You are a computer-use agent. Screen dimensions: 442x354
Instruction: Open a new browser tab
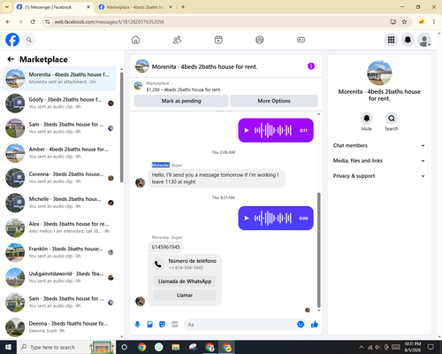point(183,7)
